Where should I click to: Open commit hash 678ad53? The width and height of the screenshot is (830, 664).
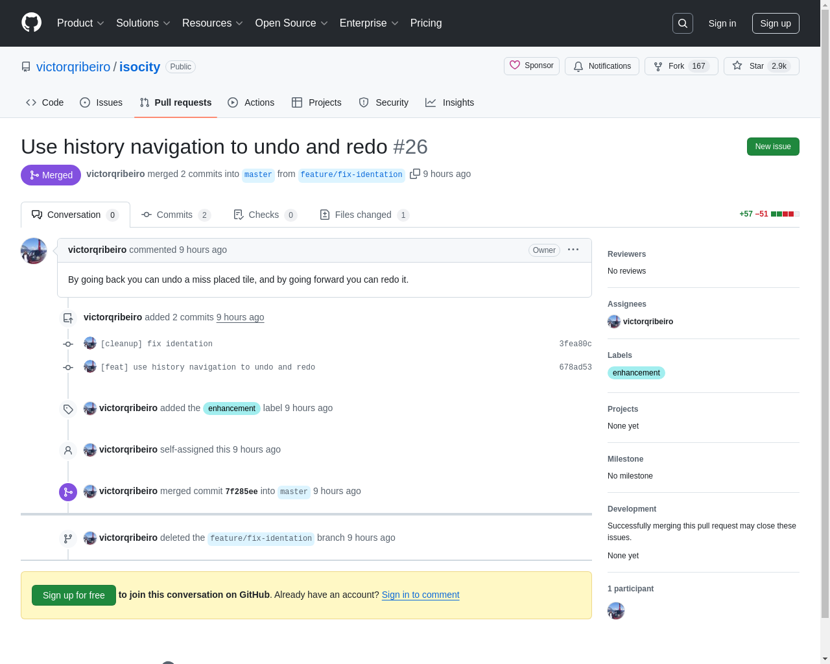tap(575, 367)
